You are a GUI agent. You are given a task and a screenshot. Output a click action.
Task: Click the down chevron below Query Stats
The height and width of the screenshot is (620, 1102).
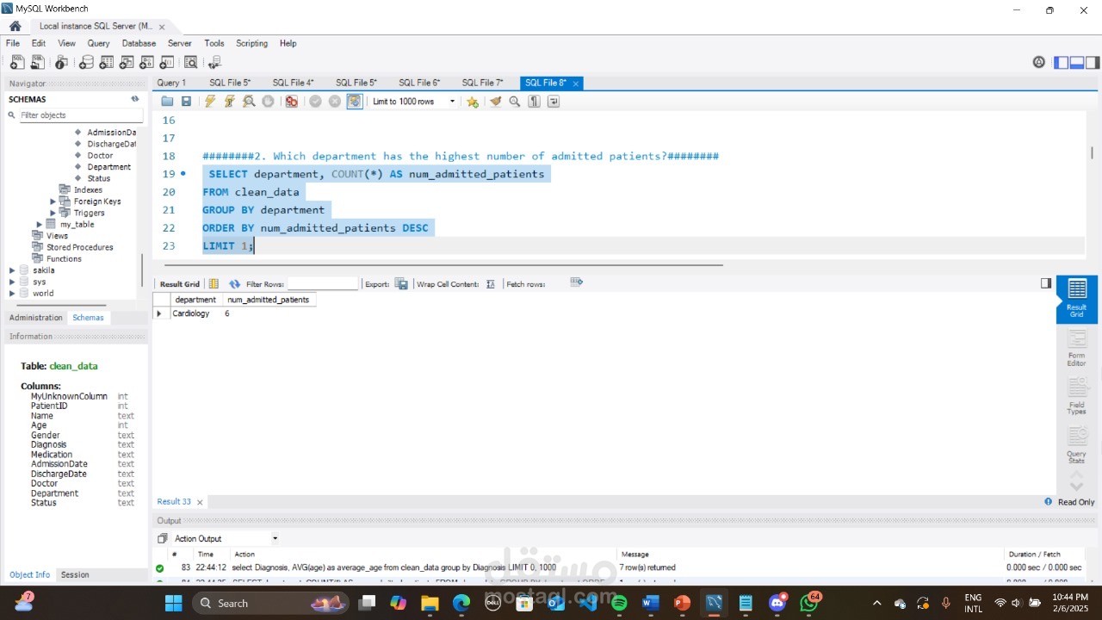click(x=1076, y=487)
